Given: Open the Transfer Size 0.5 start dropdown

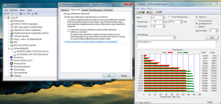Looking at the screenshot, I should tap(164, 22).
